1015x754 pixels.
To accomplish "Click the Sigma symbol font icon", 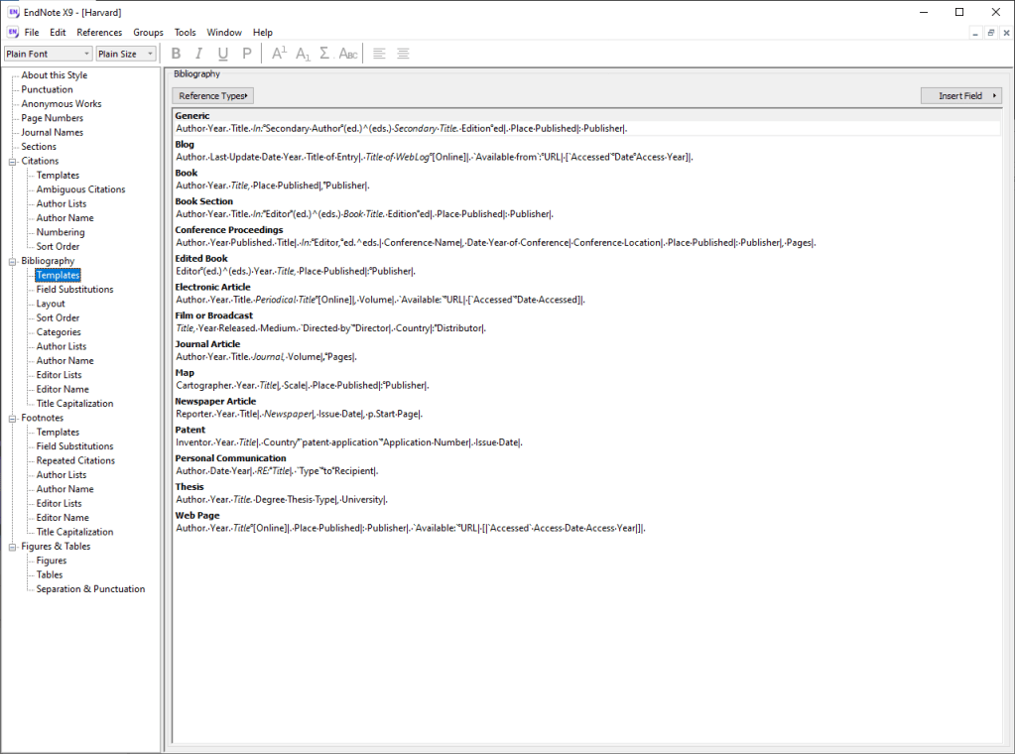I will coord(325,54).
